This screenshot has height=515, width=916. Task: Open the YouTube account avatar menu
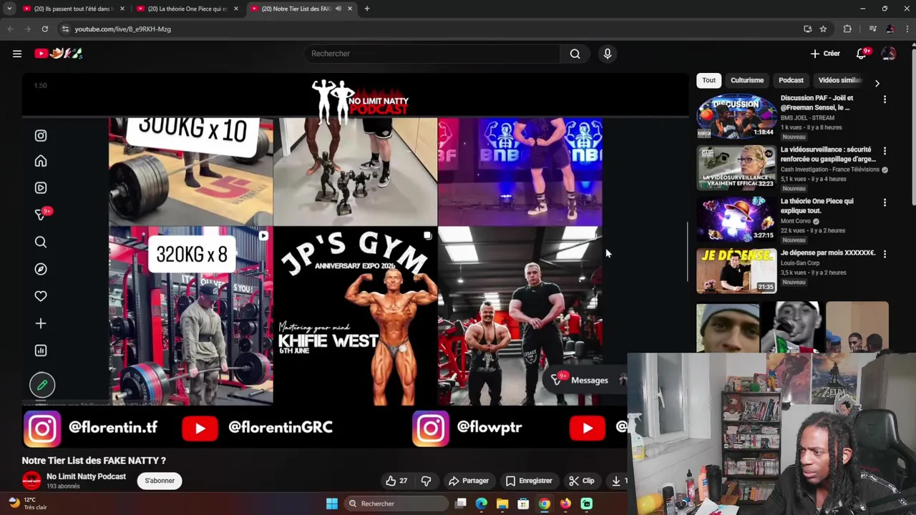tap(889, 54)
